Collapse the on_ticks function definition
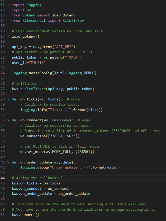 coord(9,99)
